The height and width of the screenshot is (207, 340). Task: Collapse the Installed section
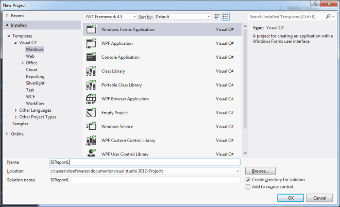(x=7, y=25)
